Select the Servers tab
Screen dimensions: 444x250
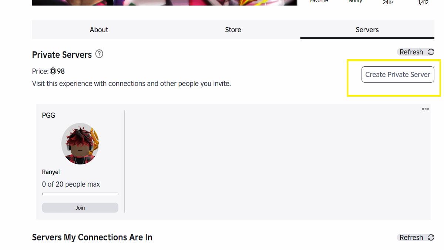(x=367, y=30)
